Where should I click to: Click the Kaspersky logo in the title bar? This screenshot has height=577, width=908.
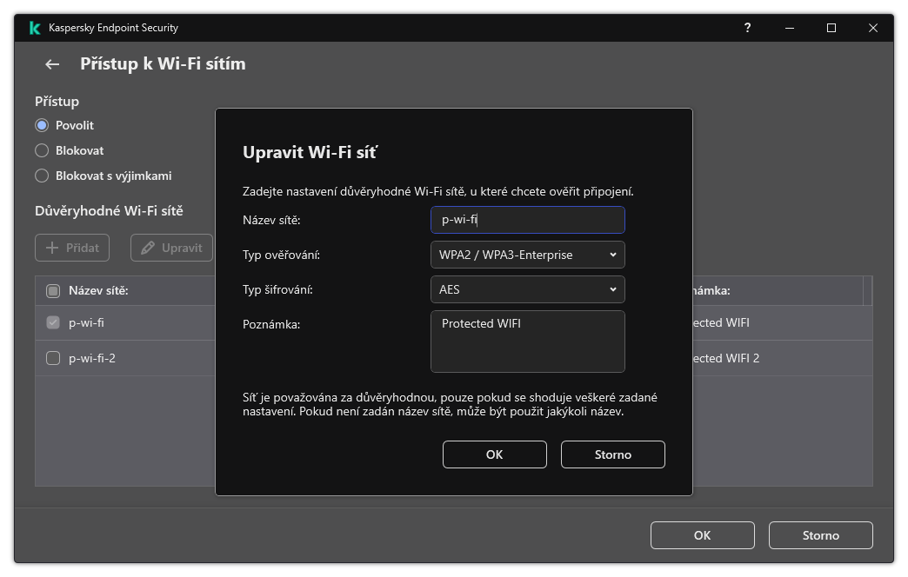click(x=34, y=27)
